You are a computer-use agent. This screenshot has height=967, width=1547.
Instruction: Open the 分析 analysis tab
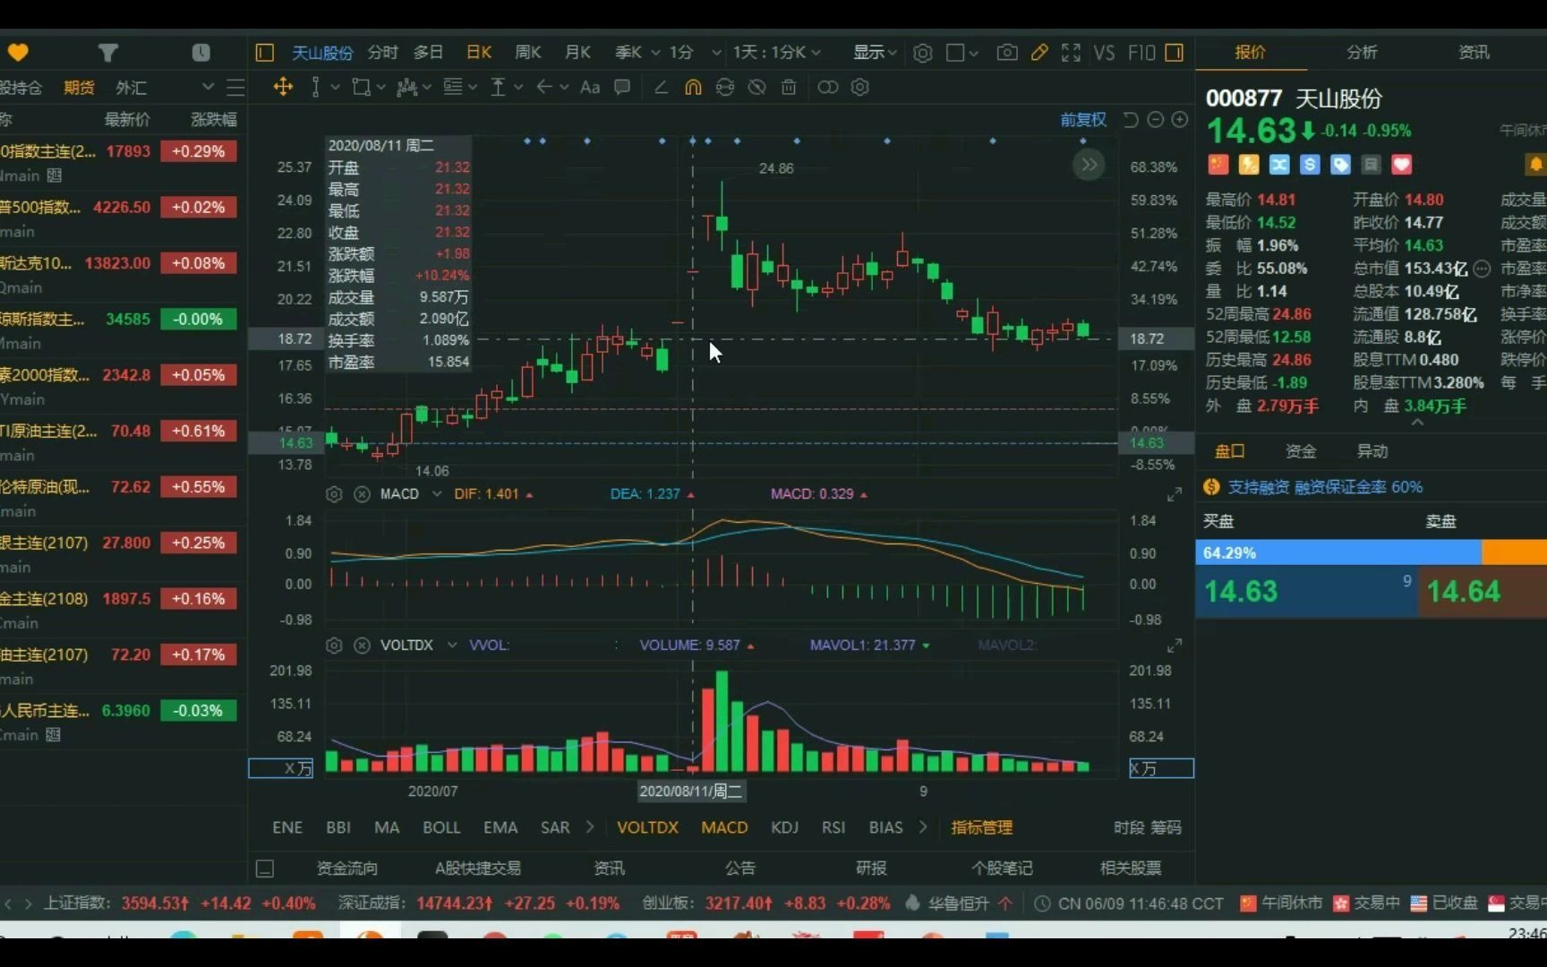(1363, 53)
